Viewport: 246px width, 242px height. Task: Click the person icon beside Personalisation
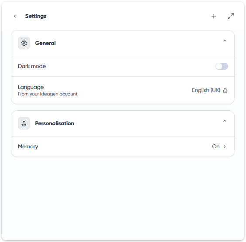[24, 123]
